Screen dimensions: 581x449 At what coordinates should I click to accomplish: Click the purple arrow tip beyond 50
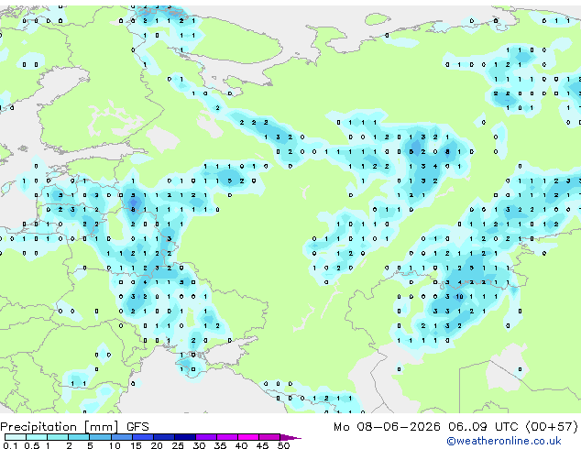(290, 438)
